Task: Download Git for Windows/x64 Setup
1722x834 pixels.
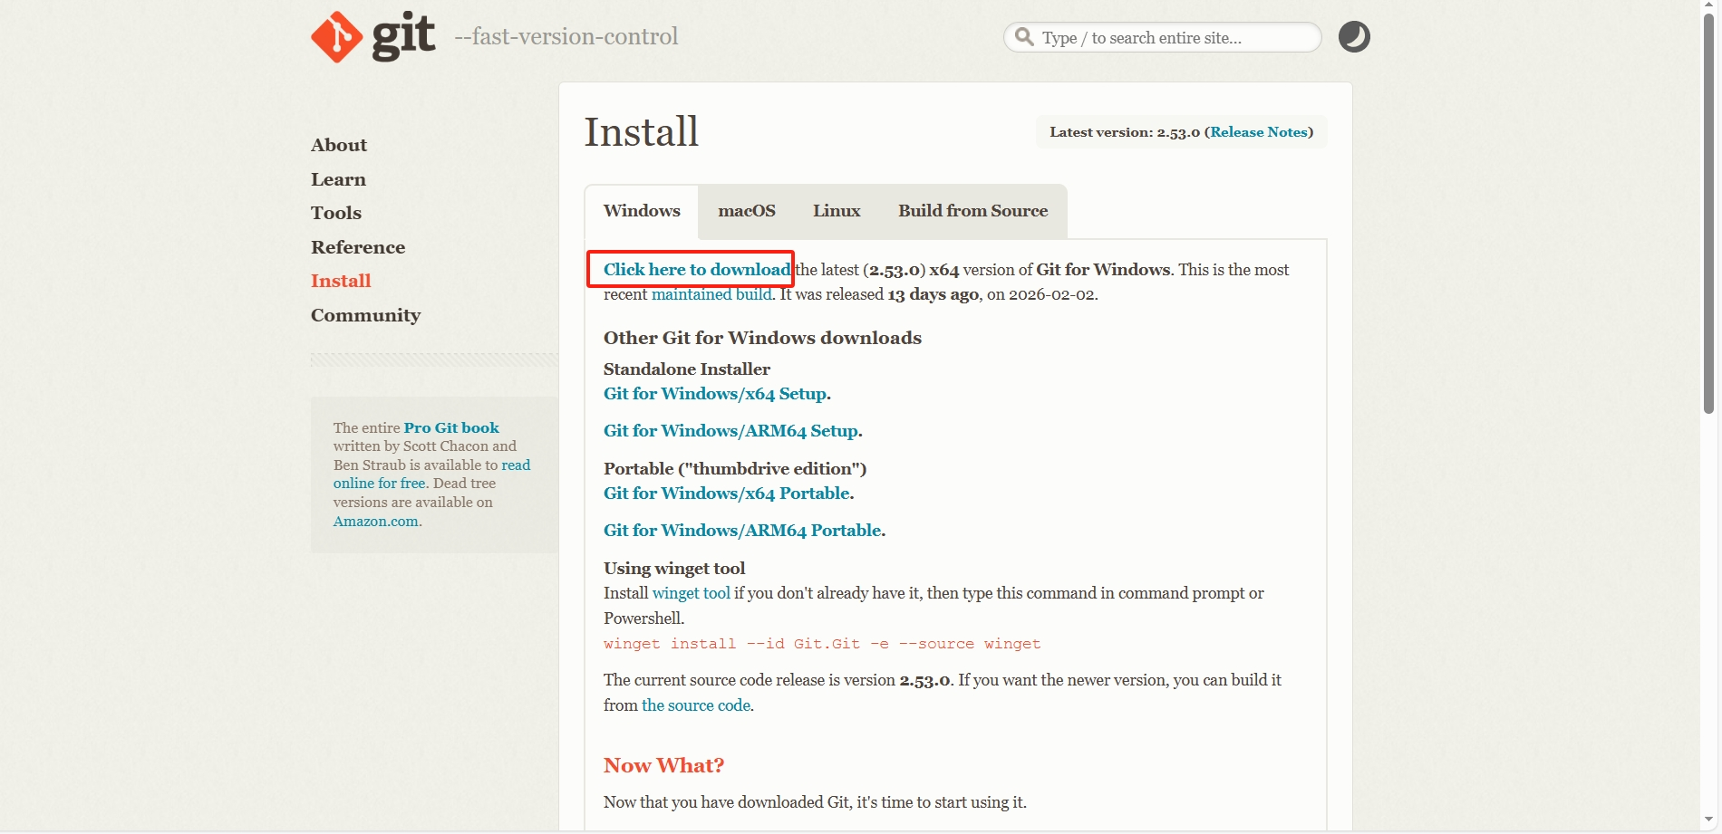Action: [715, 394]
